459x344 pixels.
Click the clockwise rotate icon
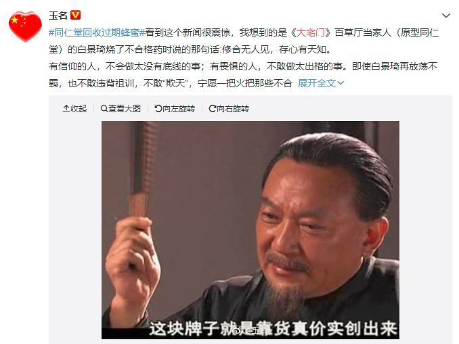click(x=212, y=109)
